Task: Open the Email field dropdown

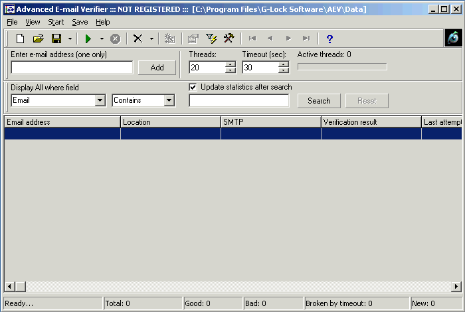Action: pyautogui.click(x=100, y=100)
